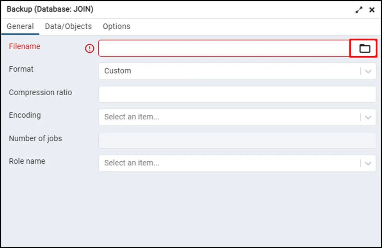Open the Role name select box
Viewport: 382px width, 248px height.
(x=228, y=163)
